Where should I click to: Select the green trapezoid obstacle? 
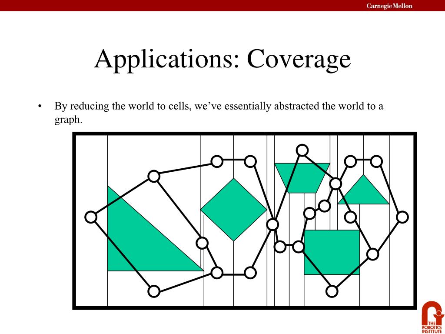[x=302, y=178]
